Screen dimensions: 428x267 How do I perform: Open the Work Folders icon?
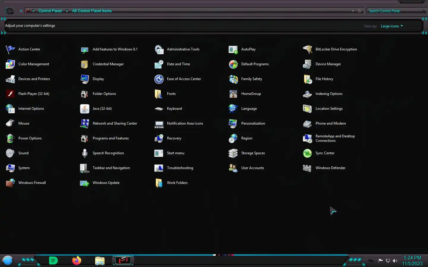pos(159,183)
